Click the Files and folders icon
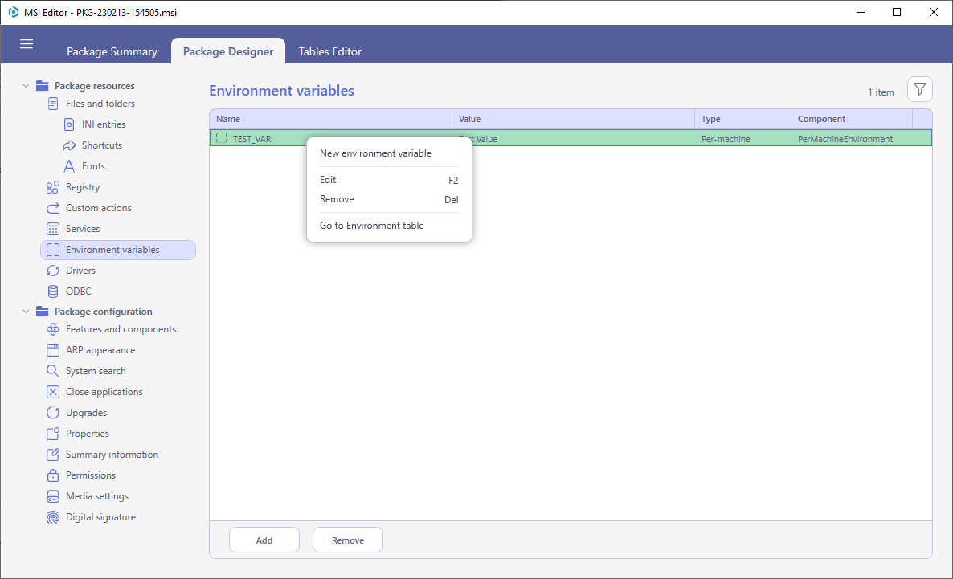The image size is (953, 579). coord(53,104)
